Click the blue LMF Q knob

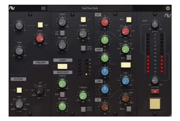[105, 90]
